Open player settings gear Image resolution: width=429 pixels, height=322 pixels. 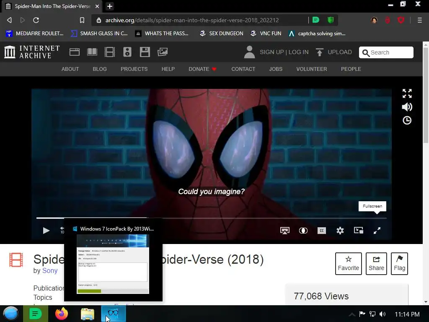[x=340, y=231]
